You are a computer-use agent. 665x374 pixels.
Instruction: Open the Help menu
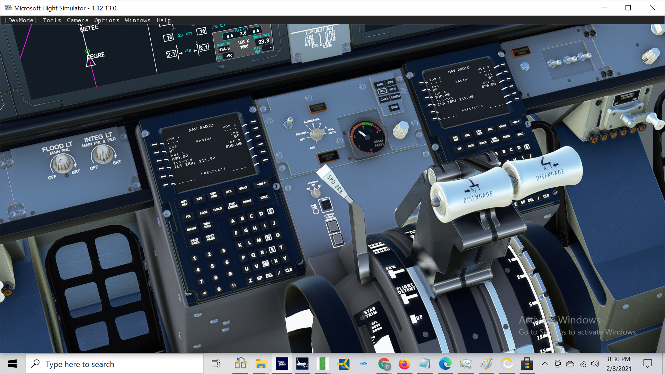coord(163,20)
